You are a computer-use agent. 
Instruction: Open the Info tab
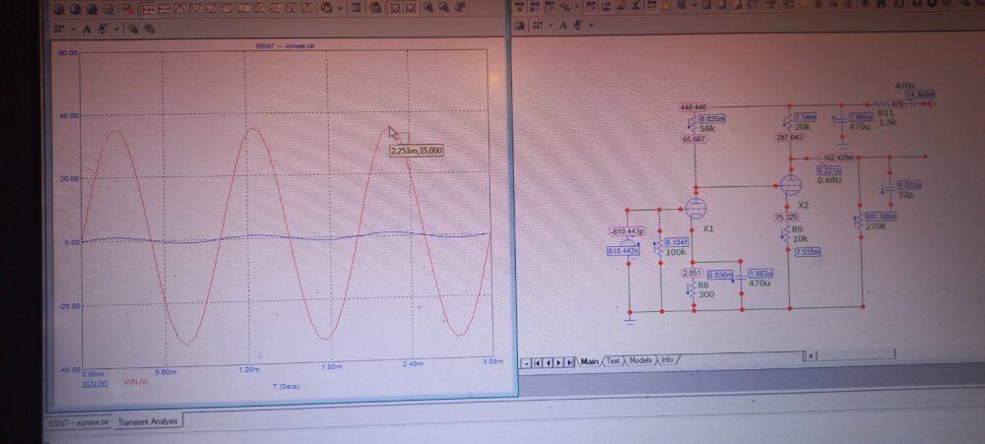tap(667, 360)
